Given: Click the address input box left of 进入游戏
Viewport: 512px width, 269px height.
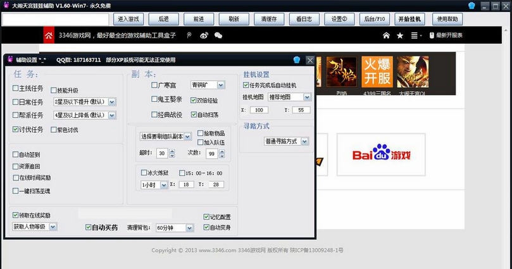Looking at the screenshot, I should pyautogui.click(x=56, y=19).
